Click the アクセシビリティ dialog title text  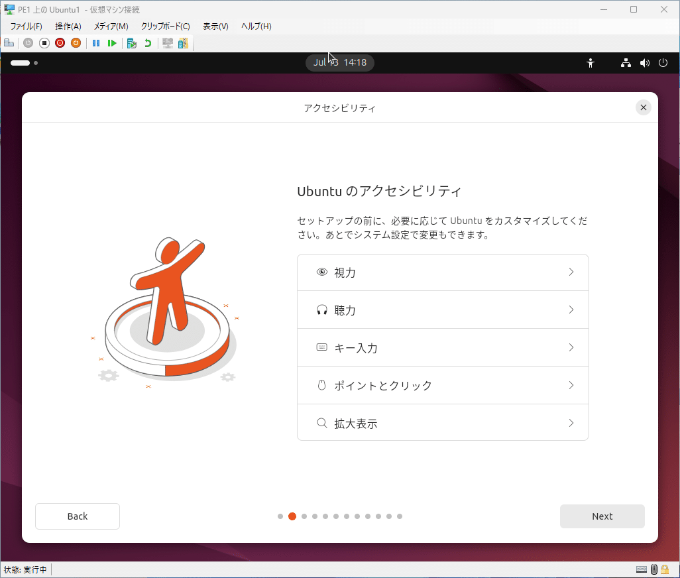[339, 108]
